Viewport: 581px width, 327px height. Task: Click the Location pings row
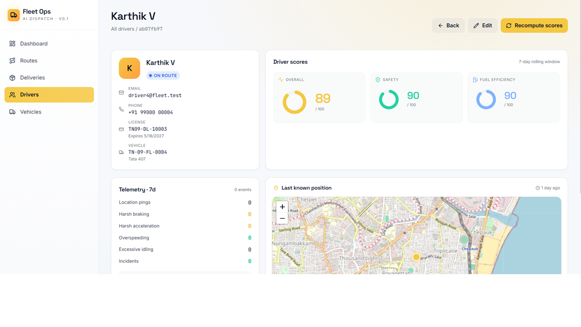[185, 203]
